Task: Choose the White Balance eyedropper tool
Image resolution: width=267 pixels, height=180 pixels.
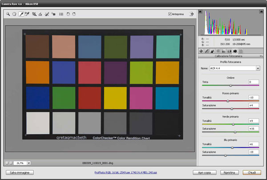Action: (21, 14)
